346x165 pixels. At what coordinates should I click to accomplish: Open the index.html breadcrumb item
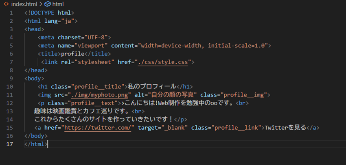coord(24,4)
